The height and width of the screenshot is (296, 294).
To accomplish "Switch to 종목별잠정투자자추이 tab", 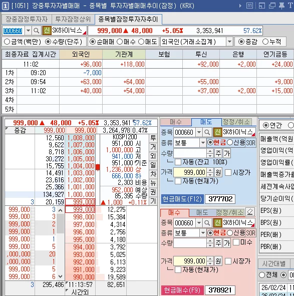I will point(128,19).
